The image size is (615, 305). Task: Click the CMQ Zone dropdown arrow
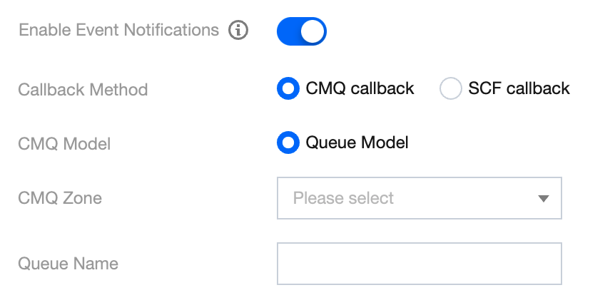pos(543,199)
